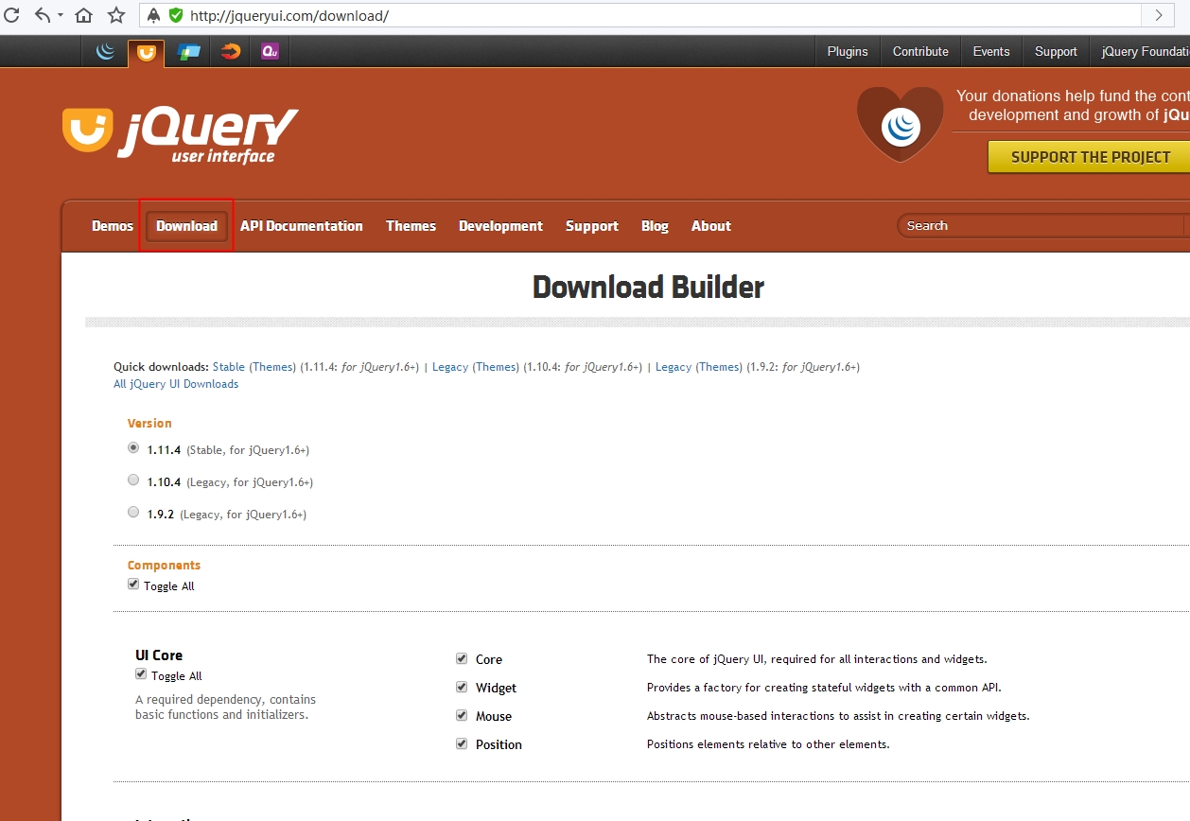Open Support in the orange navigation bar
This screenshot has width=1190, height=821.
click(592, 226)
